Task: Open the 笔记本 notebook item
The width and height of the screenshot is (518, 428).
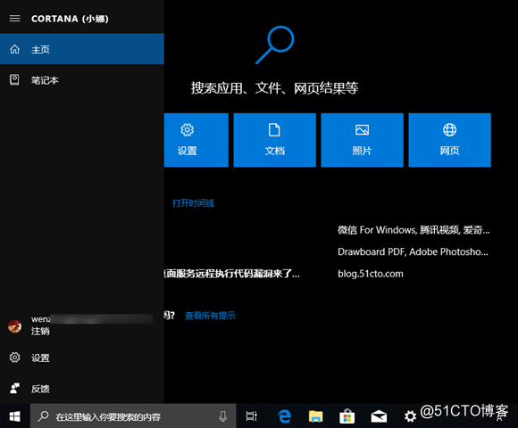Action: pos(82,80)
